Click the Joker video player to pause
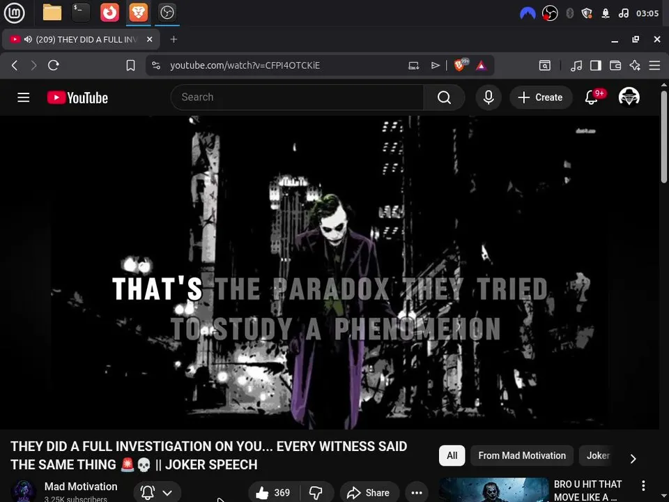The width and height of the screenshot is (669, 502). (x=330, y=273)
